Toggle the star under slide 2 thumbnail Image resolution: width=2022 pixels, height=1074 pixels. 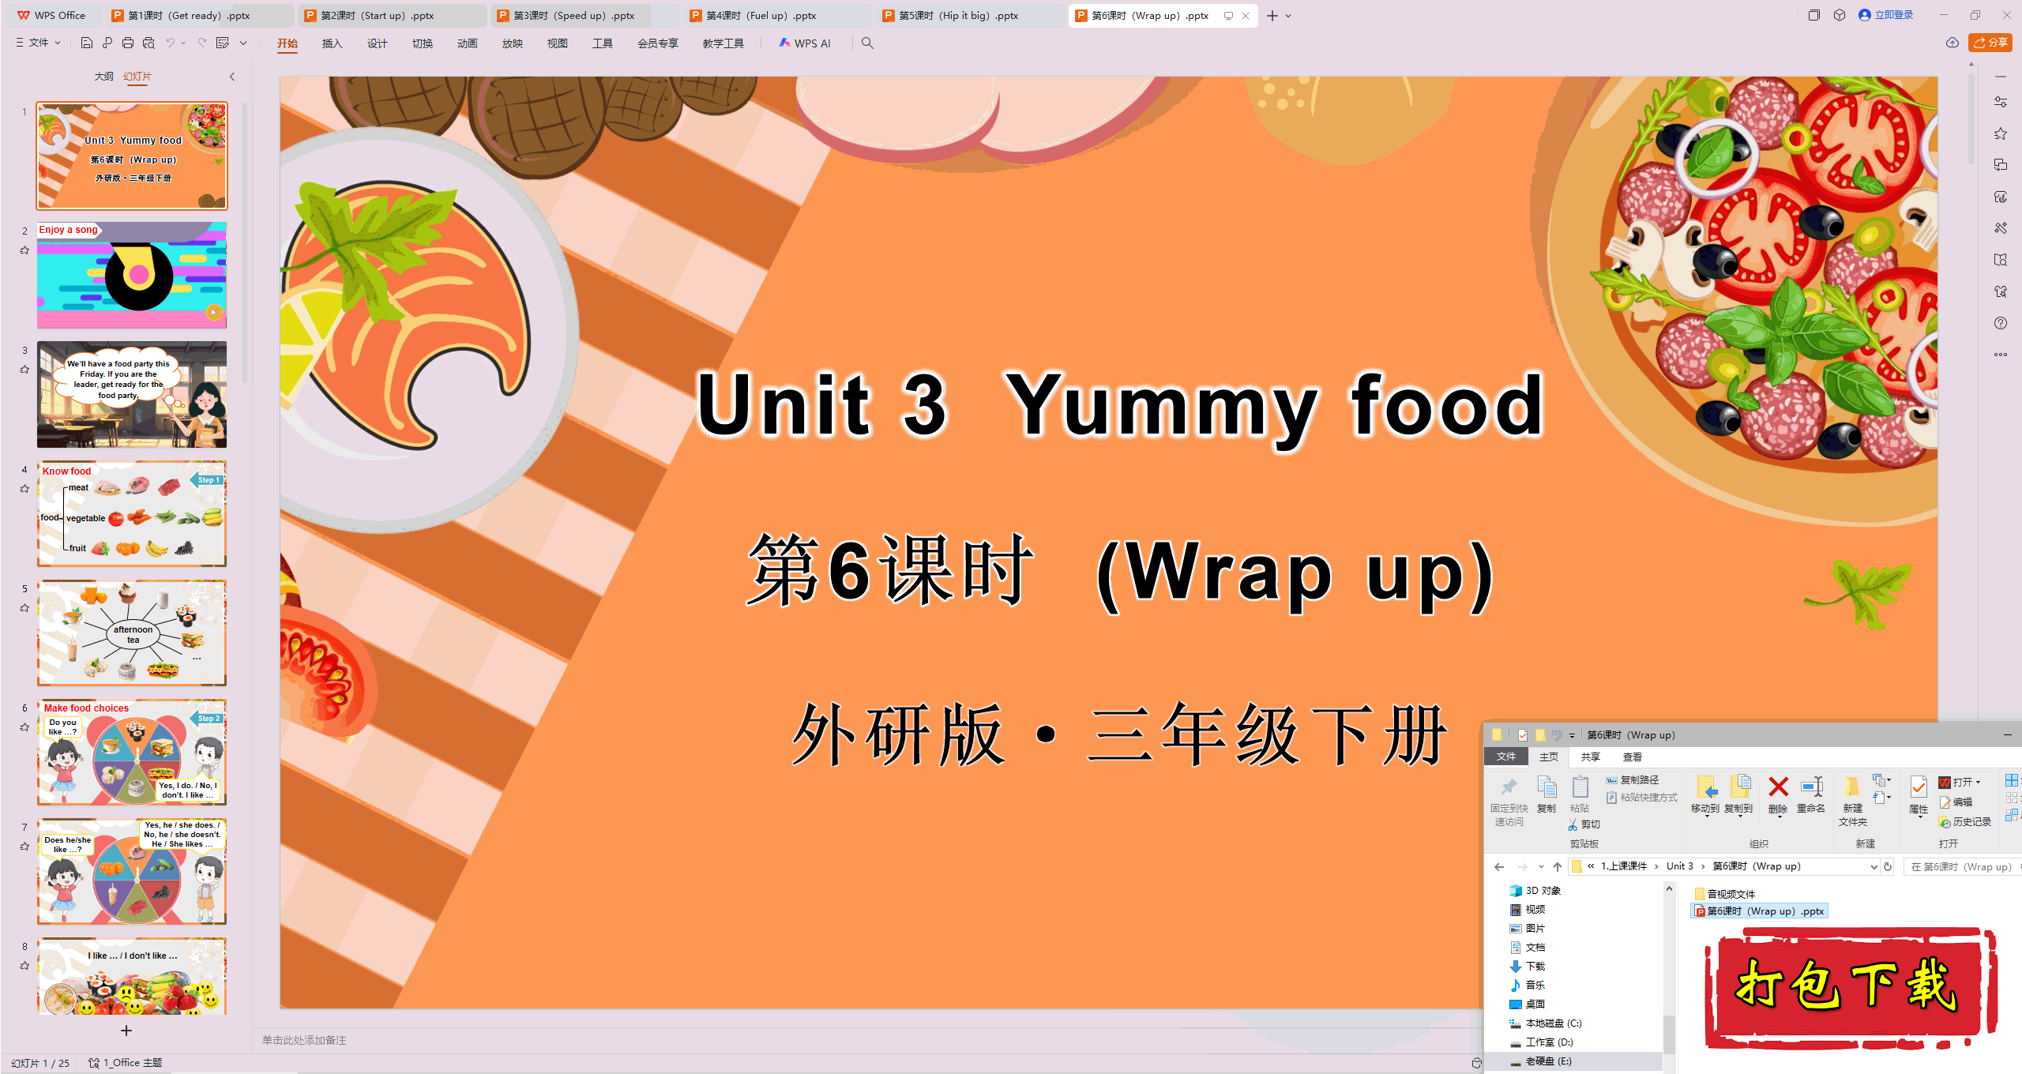tap(24, 250)
